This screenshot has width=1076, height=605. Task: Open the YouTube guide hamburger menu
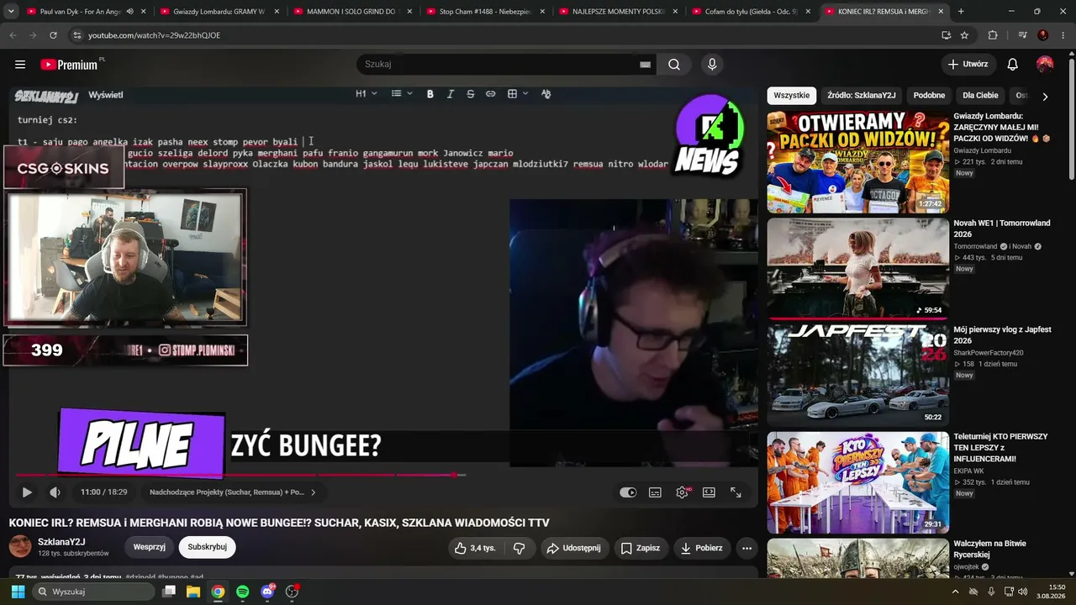point(20,65)
